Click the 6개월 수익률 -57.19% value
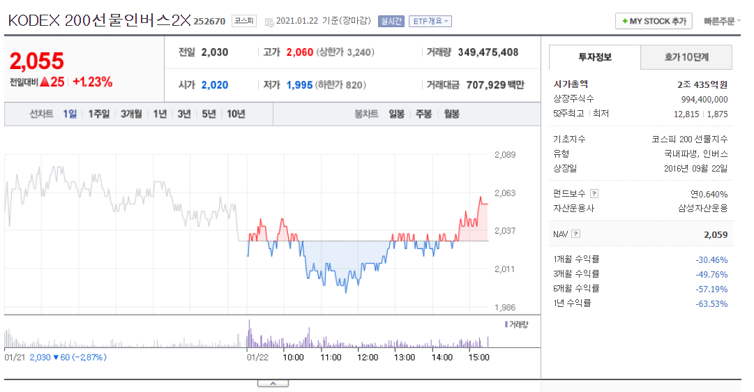This screenshot has width=754, height=392. pos(711,289)
